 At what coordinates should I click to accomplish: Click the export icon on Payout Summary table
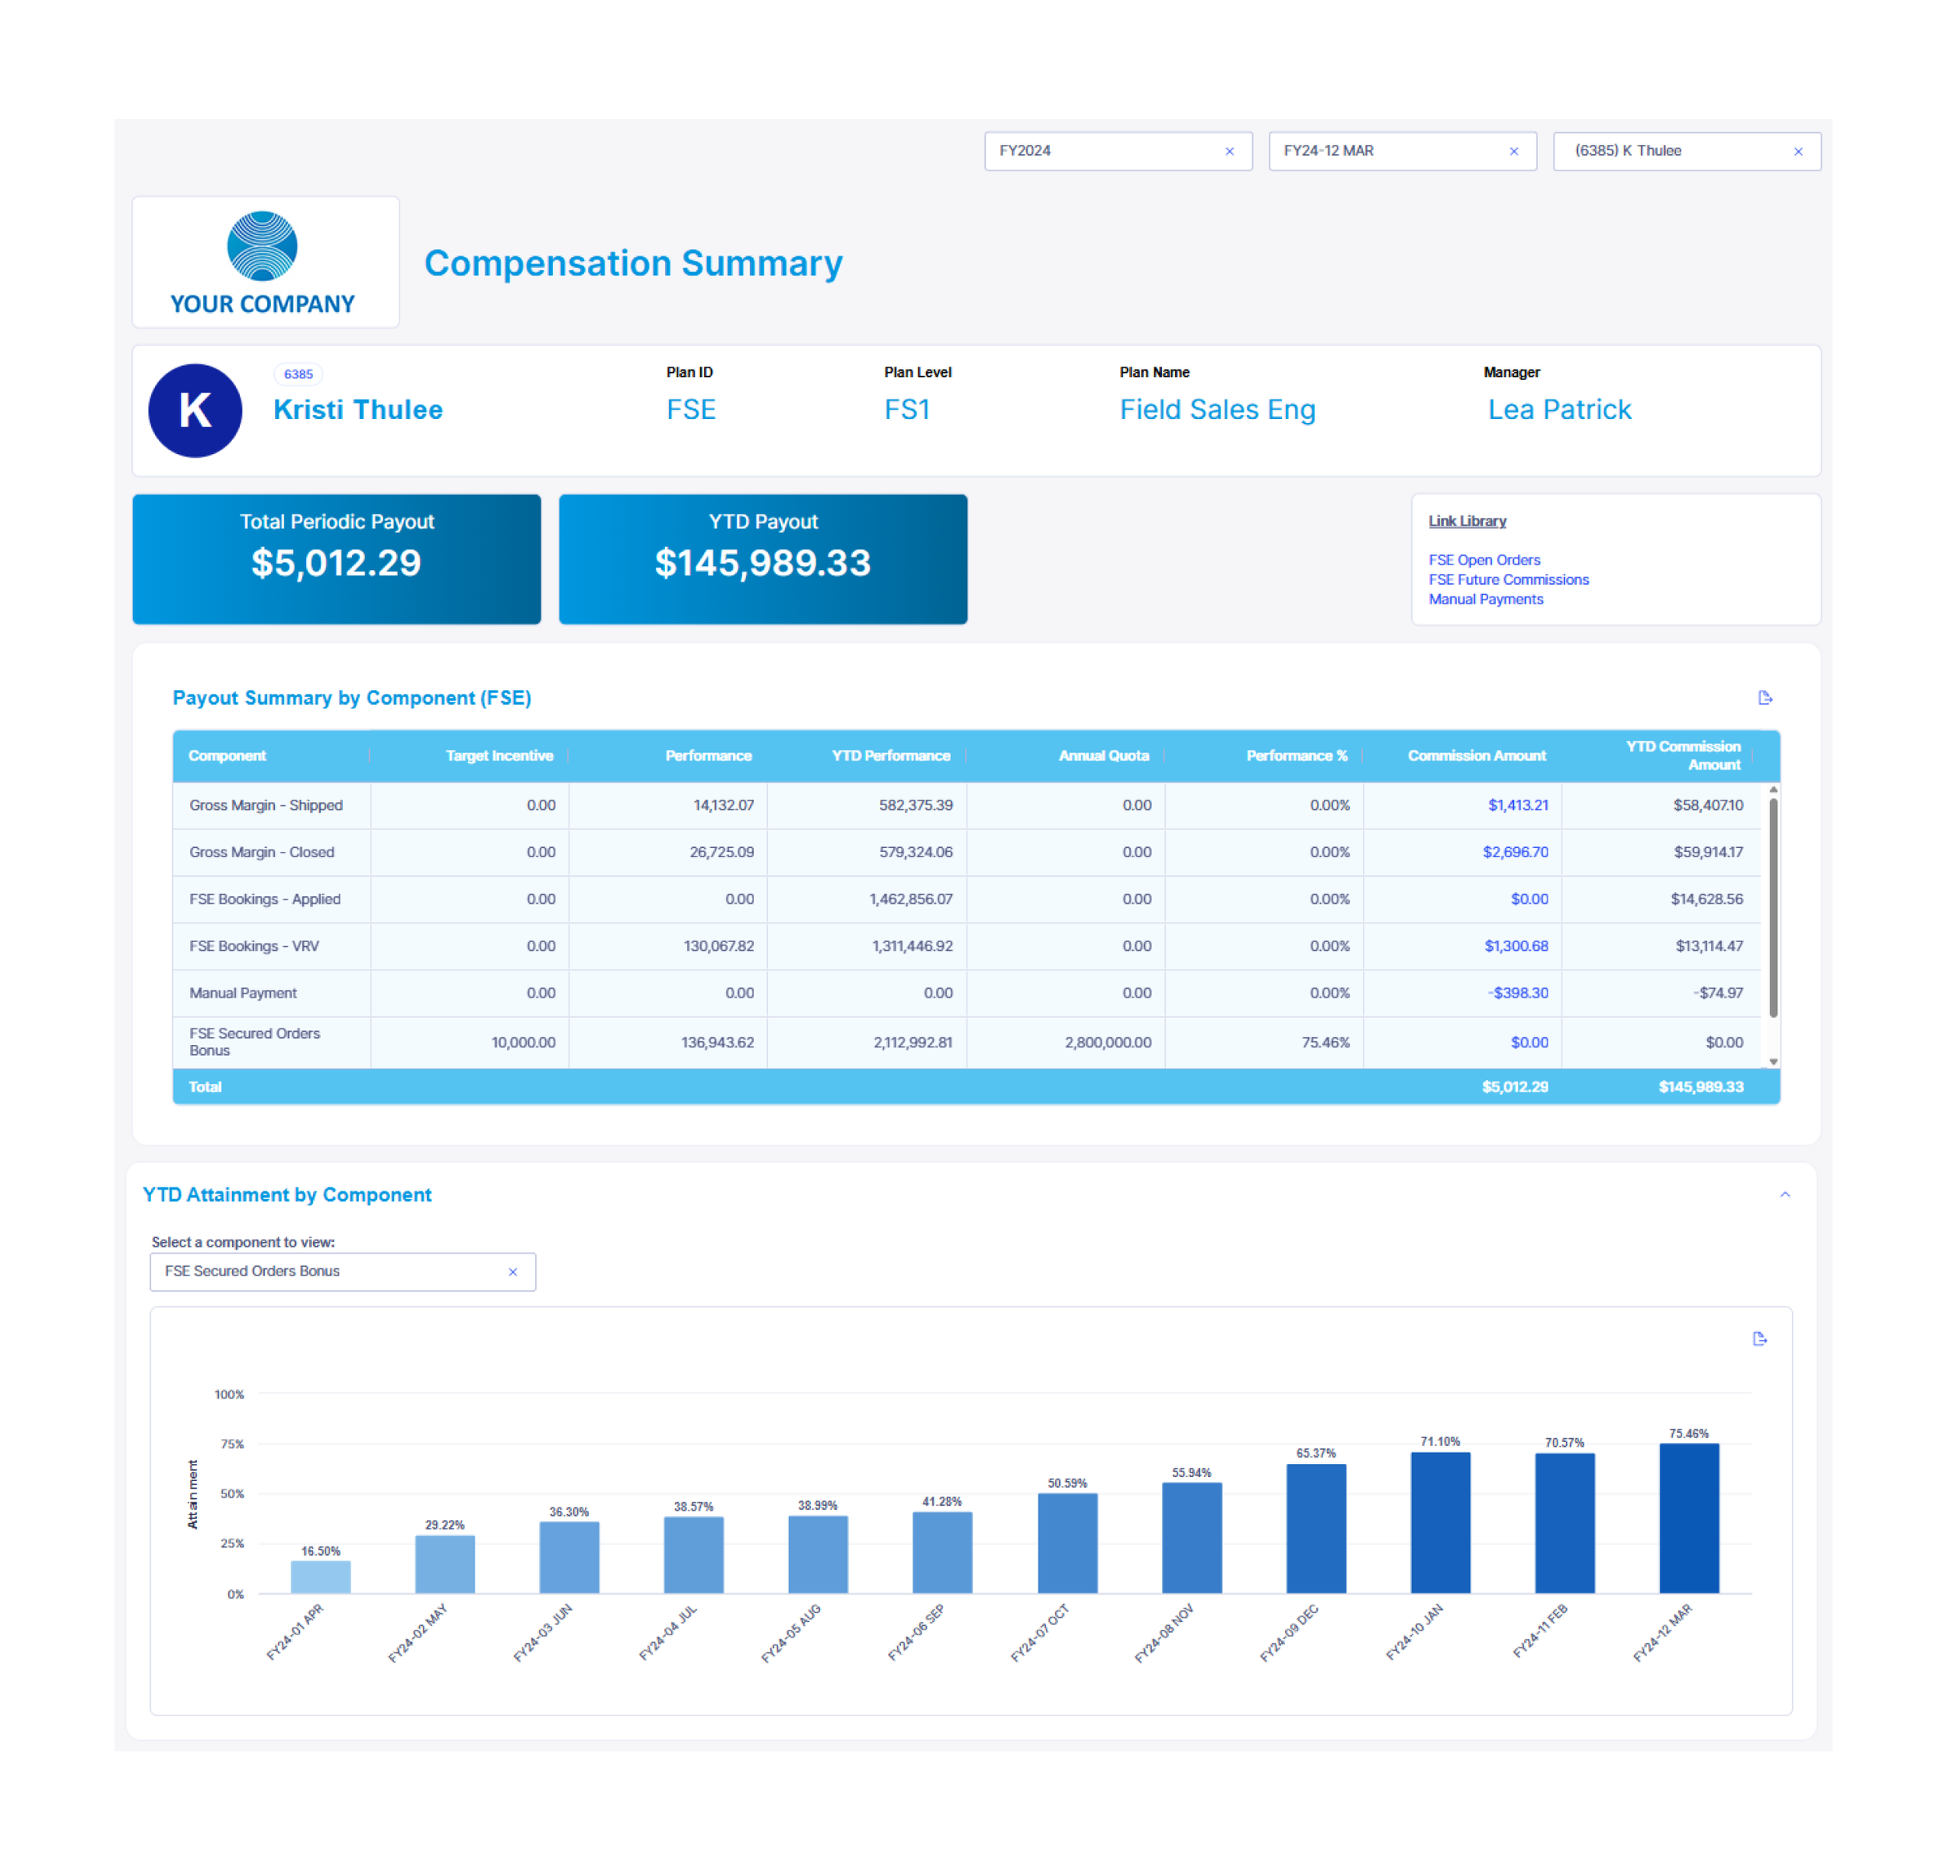coord(1765,698)
